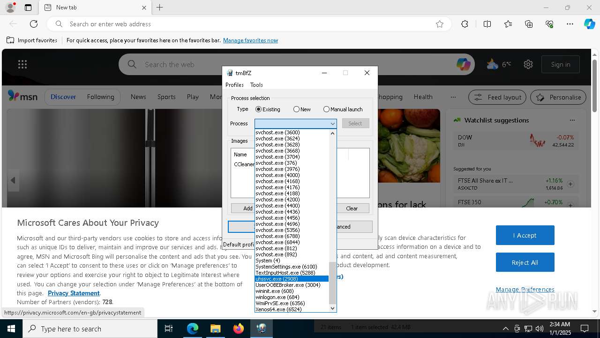Open Watchlist suggestions more options
This screenshot has height=338, width=600.
tap(572, 120)
